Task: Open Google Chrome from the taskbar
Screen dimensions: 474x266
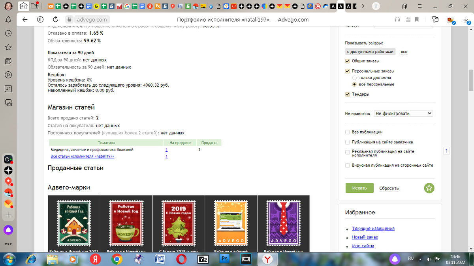Action: coord(117,259)
